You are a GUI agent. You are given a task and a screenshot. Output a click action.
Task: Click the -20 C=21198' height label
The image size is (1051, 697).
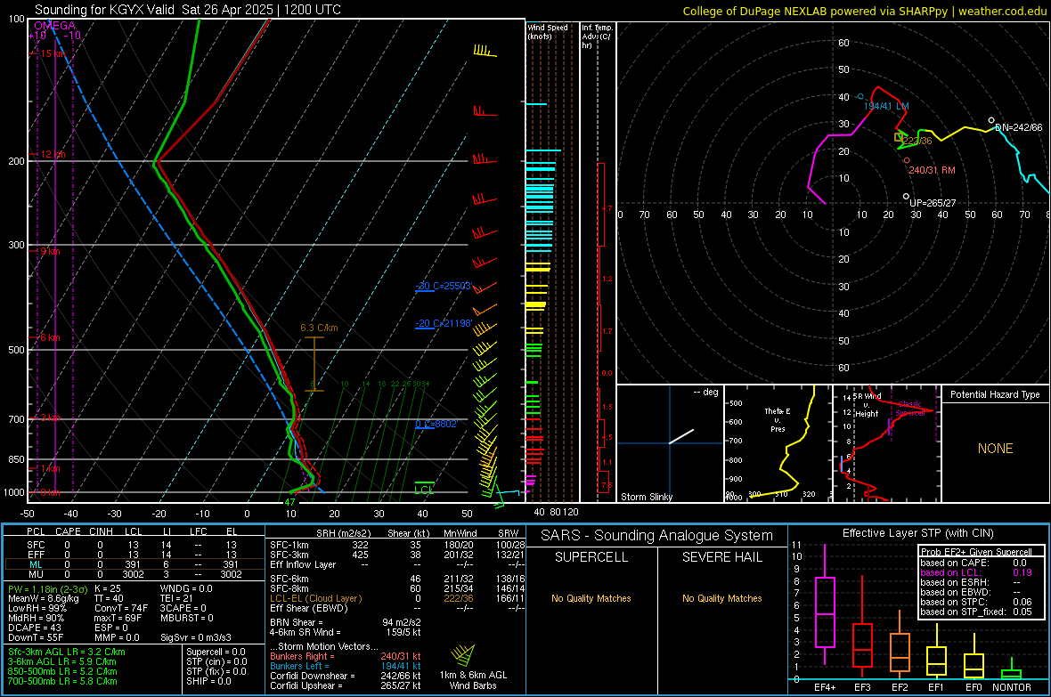point(444,323)
